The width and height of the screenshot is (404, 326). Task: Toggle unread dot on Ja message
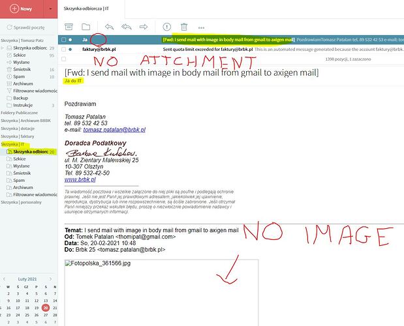pos(70,40)
